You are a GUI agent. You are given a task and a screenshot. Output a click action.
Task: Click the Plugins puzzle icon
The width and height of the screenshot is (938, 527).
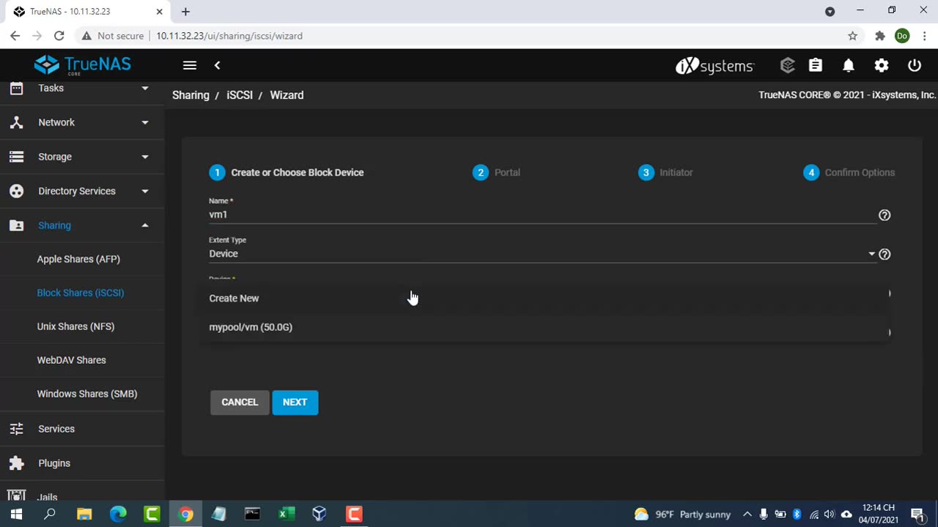pyautogui.click(x=16, y=463)
